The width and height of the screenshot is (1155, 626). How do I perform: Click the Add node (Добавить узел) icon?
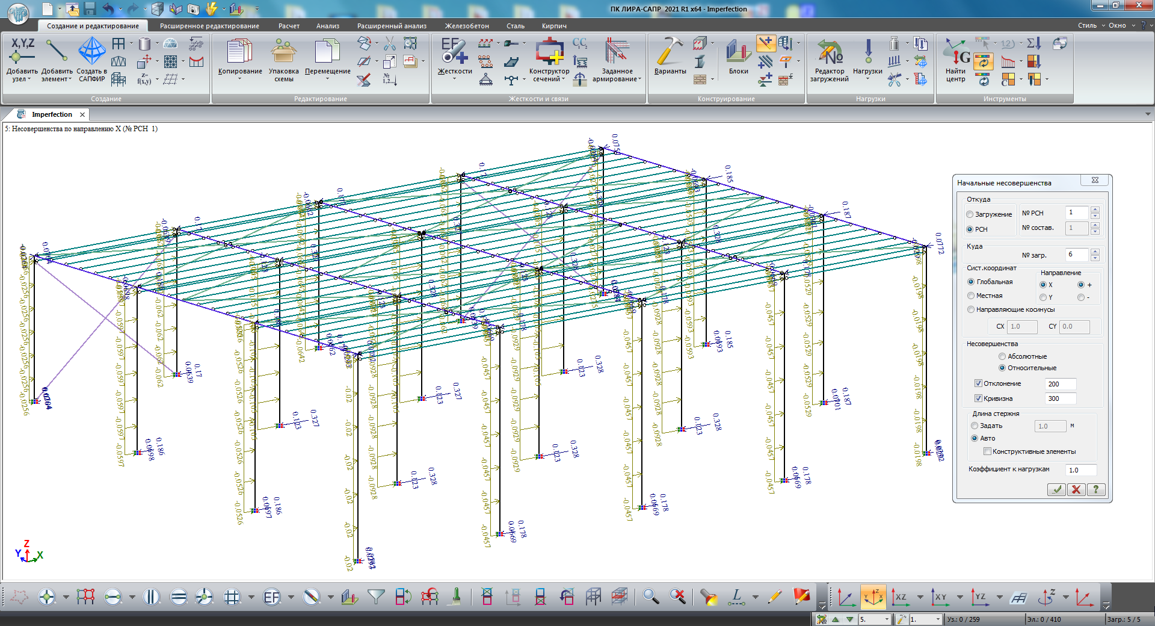click(22, 52)
